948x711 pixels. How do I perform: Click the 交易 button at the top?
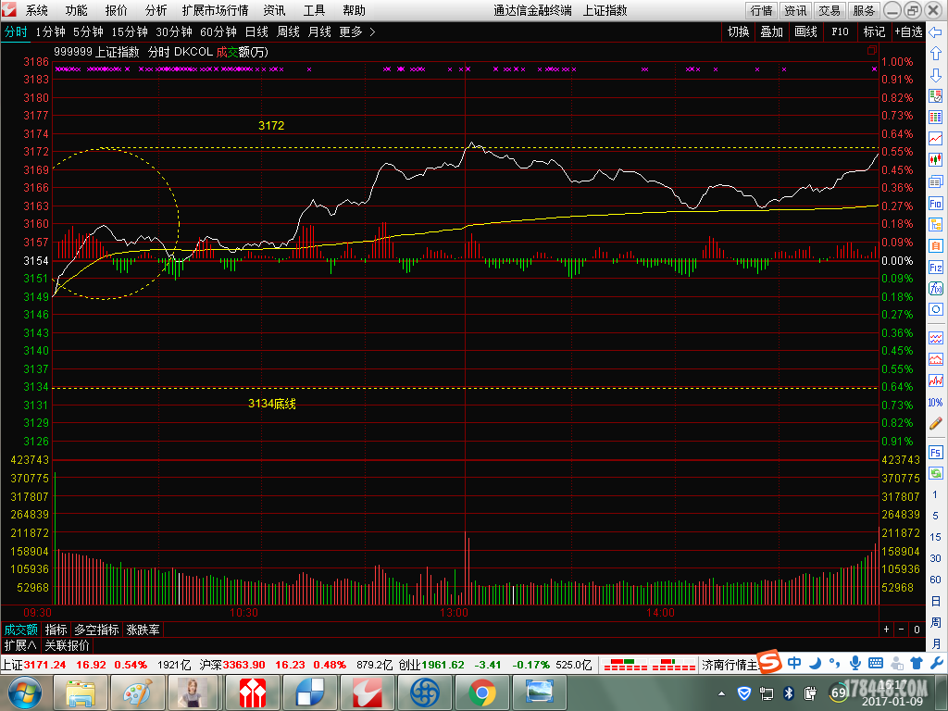[x=829, y=10]
